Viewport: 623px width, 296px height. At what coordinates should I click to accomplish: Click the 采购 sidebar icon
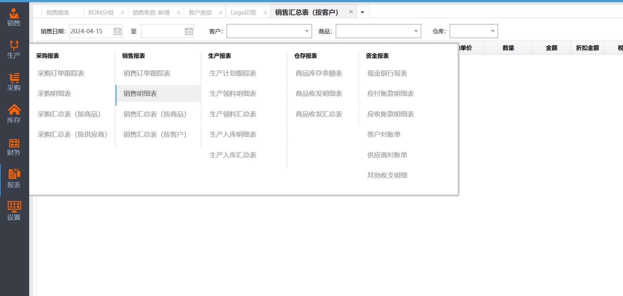click(x=14, y=82)
